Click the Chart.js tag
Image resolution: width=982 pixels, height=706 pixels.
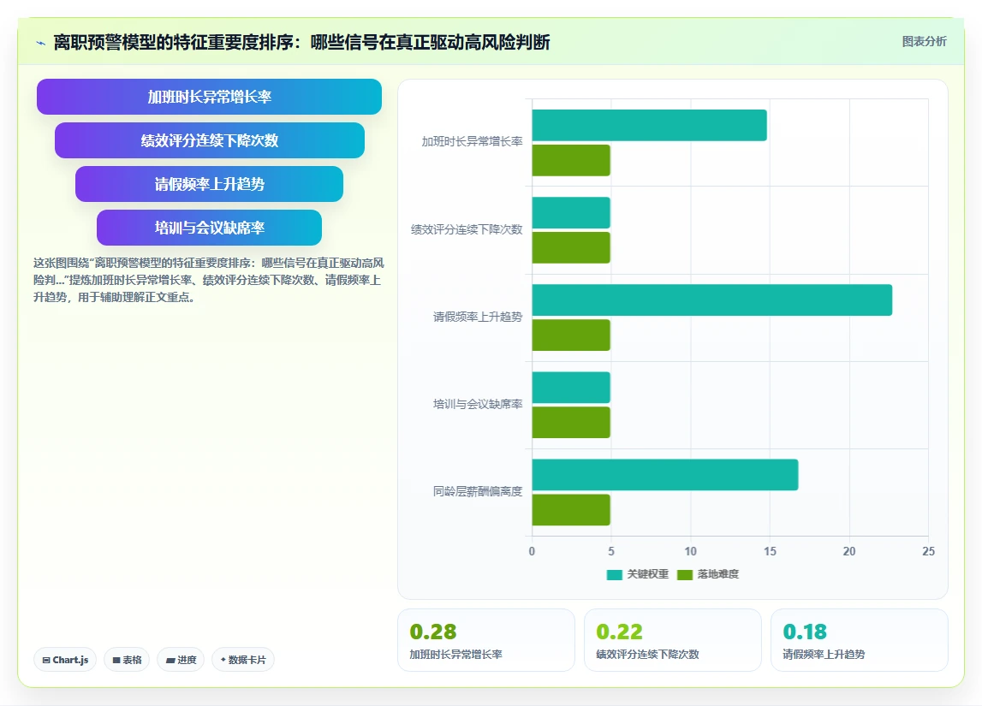pyautogui.click(x=65, y=660)
